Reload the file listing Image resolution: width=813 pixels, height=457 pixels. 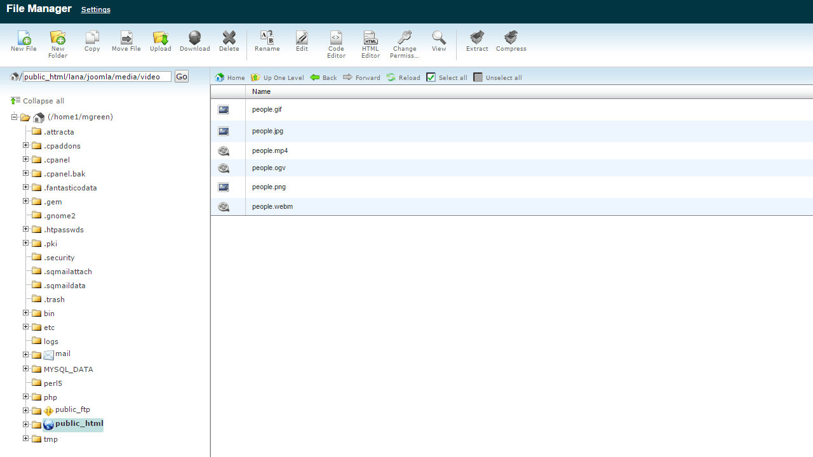coord(403,77)
